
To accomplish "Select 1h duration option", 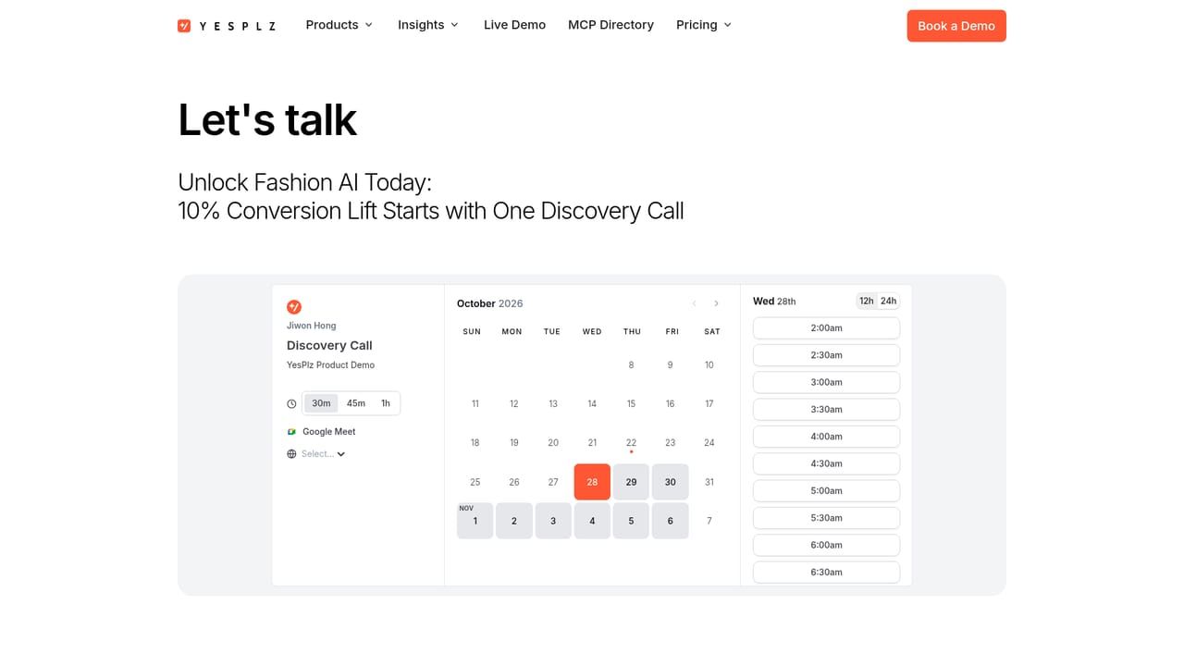I will 386,403.
